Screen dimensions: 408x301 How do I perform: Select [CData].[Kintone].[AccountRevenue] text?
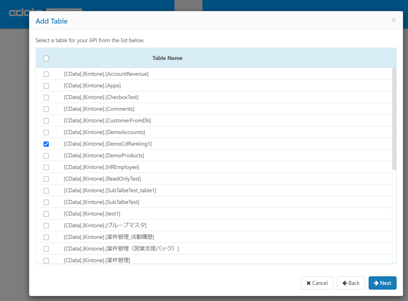(106, 74)
